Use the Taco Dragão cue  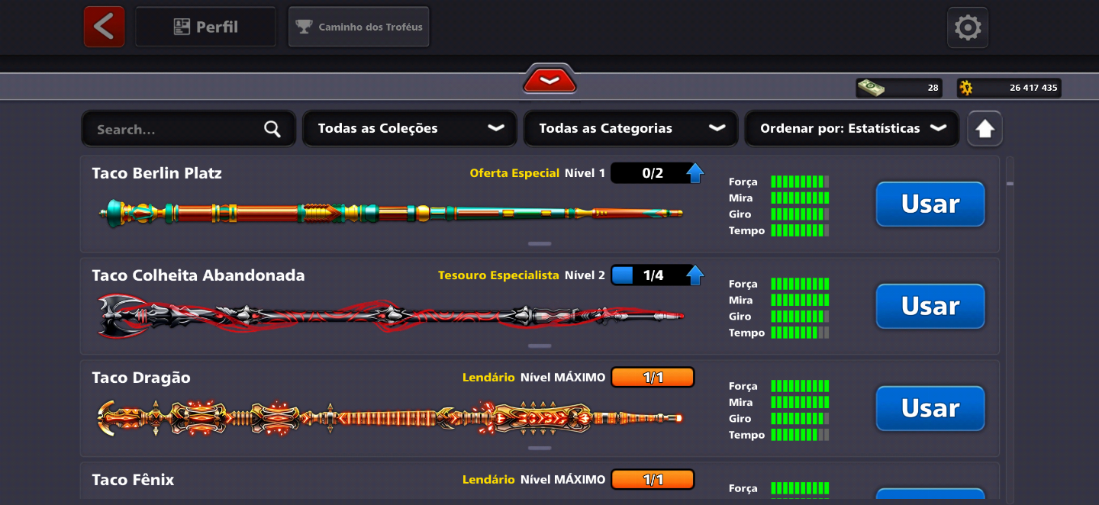click(x=930, y=408)
